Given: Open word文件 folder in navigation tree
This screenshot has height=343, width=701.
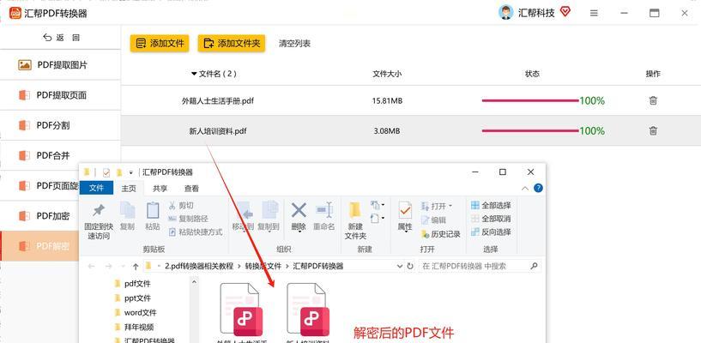Looking at the screenshot, I should 141,312.
